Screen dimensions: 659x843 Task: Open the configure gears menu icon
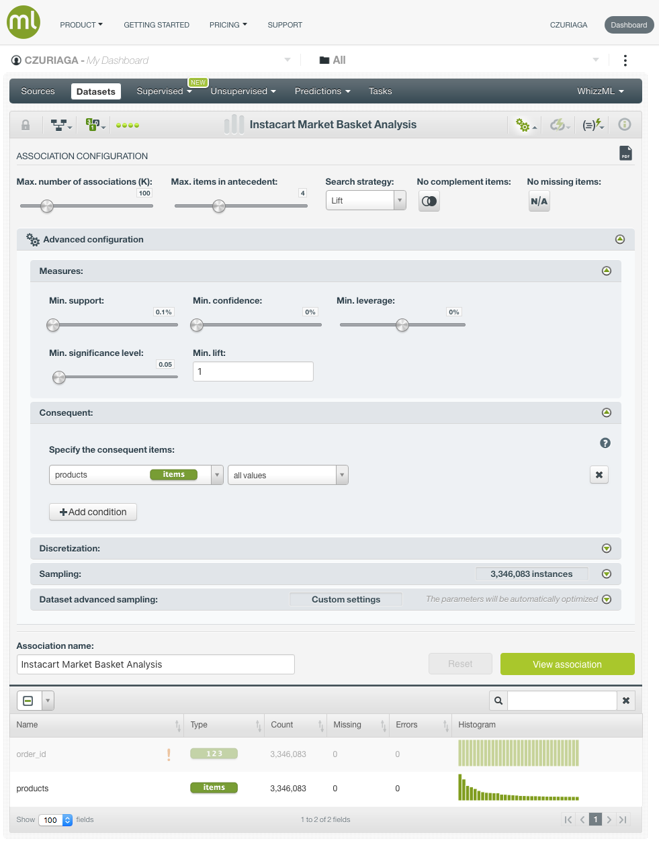[524, 125]
